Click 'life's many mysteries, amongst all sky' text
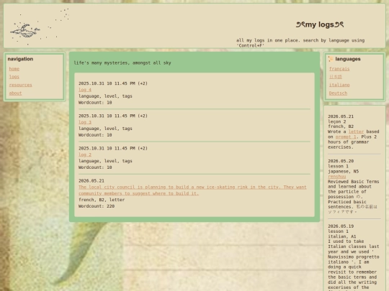The image size is (389, 291). click(122, 63)
